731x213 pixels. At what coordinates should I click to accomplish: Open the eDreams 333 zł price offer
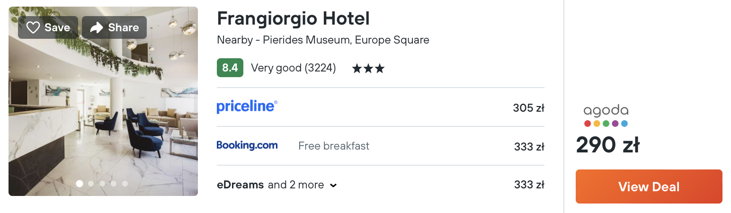[529, 185]
